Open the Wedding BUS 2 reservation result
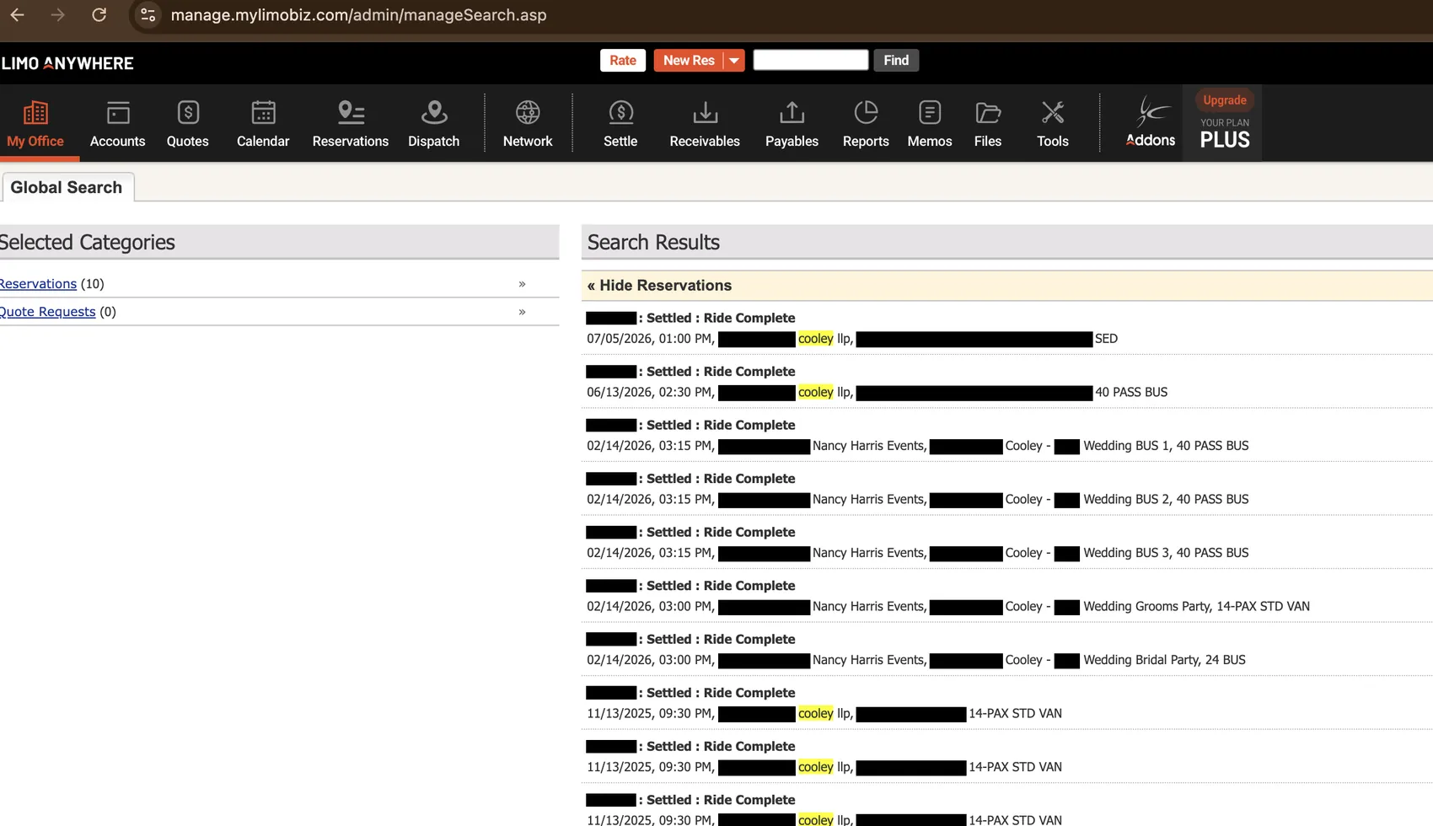 click(1007, 489)
